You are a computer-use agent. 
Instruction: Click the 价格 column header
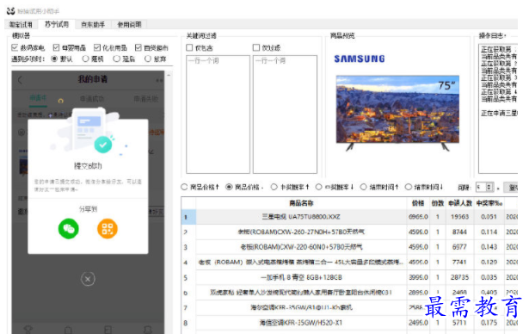[418, 203]
